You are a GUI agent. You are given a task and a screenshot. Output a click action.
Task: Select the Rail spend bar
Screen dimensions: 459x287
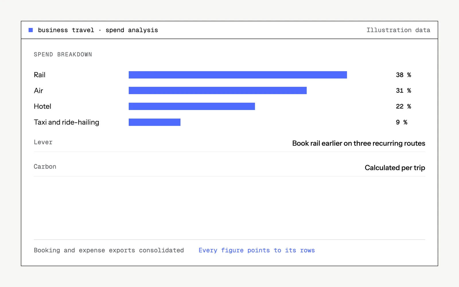click(238, 75)
